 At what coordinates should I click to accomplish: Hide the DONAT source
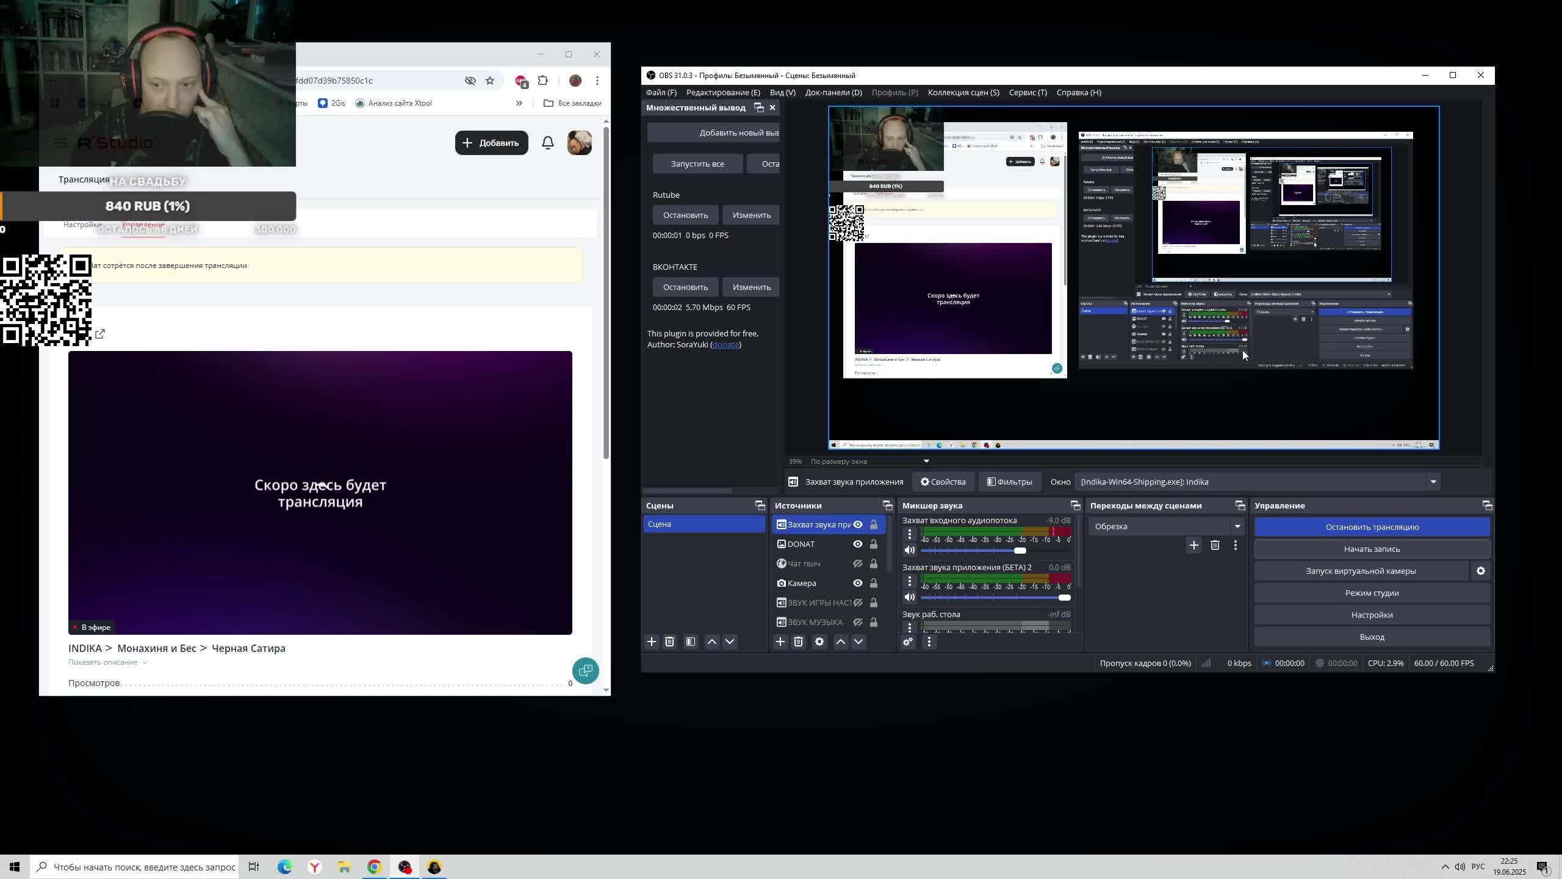(x=858, y=544)
